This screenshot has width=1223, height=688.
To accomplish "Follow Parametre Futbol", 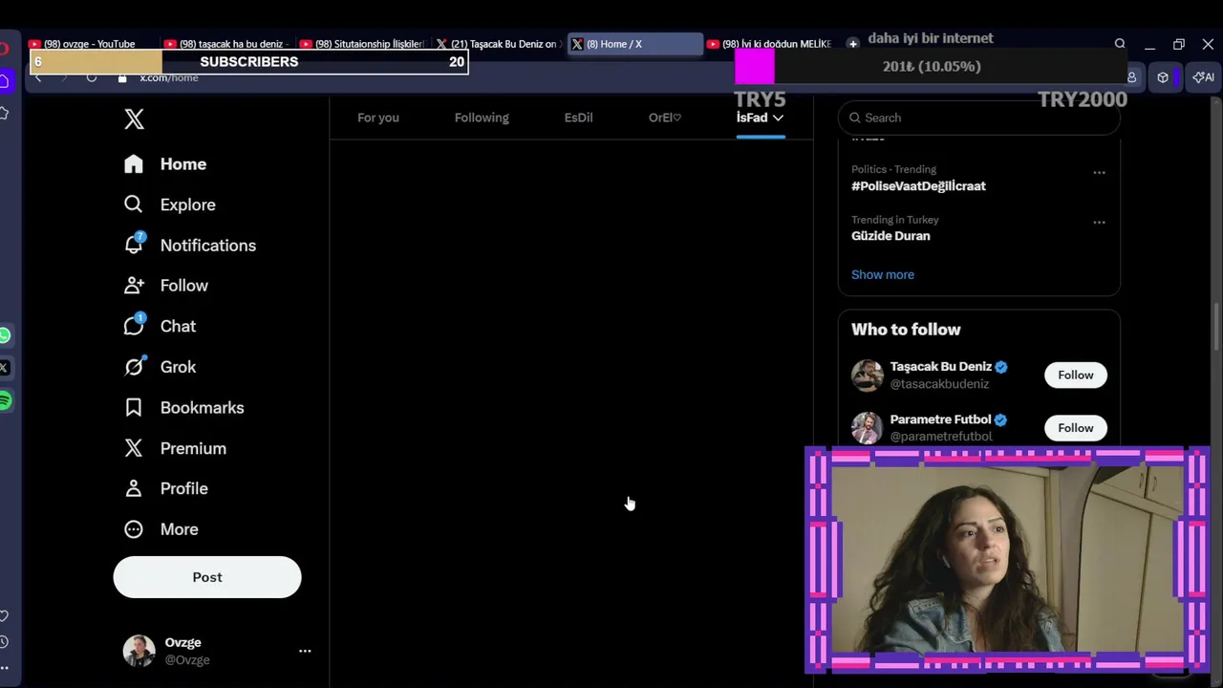I will pos(1076,428).
